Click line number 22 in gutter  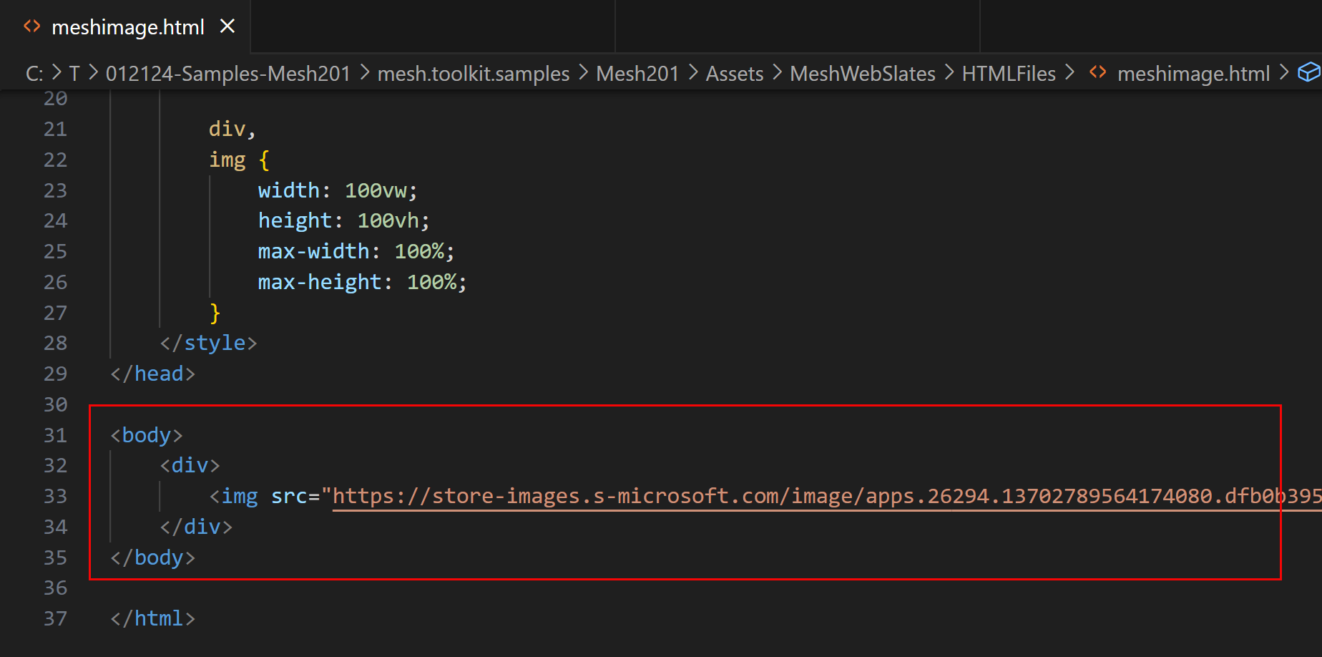(x=55, y=160)
